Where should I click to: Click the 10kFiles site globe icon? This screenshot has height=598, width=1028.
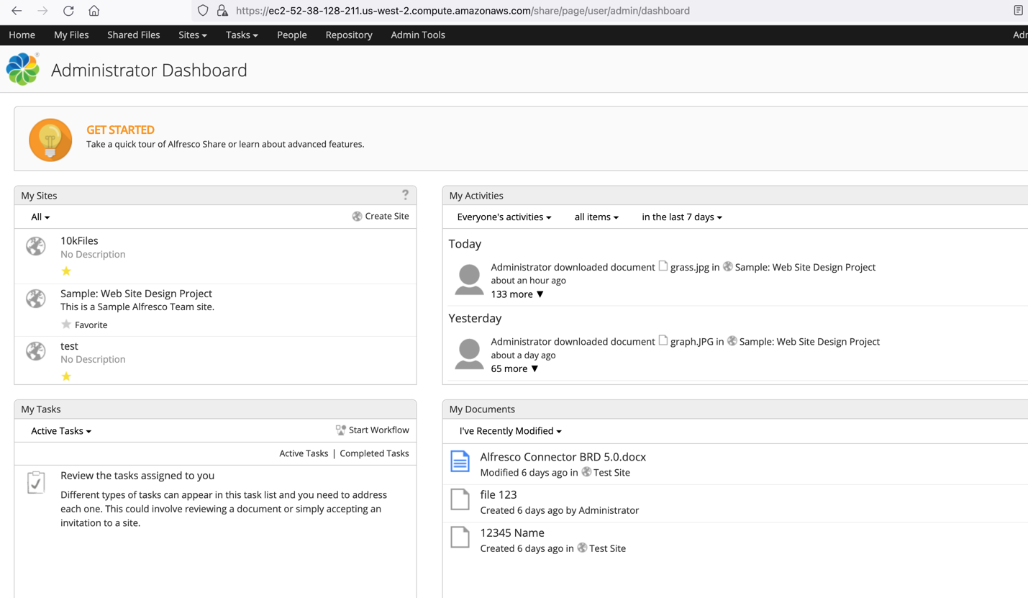[x=36, y=246]
